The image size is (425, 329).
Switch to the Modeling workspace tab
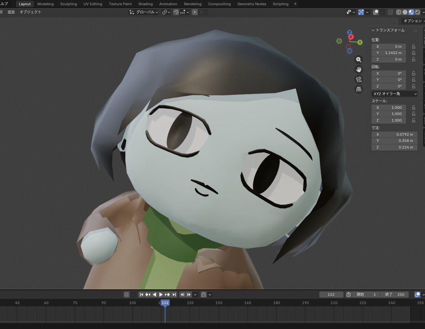pos(45,4)
